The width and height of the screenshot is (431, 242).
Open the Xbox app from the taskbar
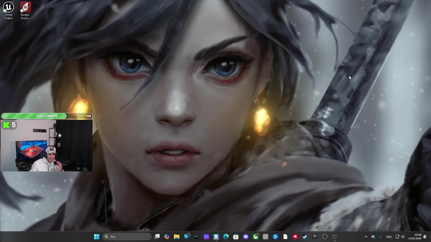(256, 237)
